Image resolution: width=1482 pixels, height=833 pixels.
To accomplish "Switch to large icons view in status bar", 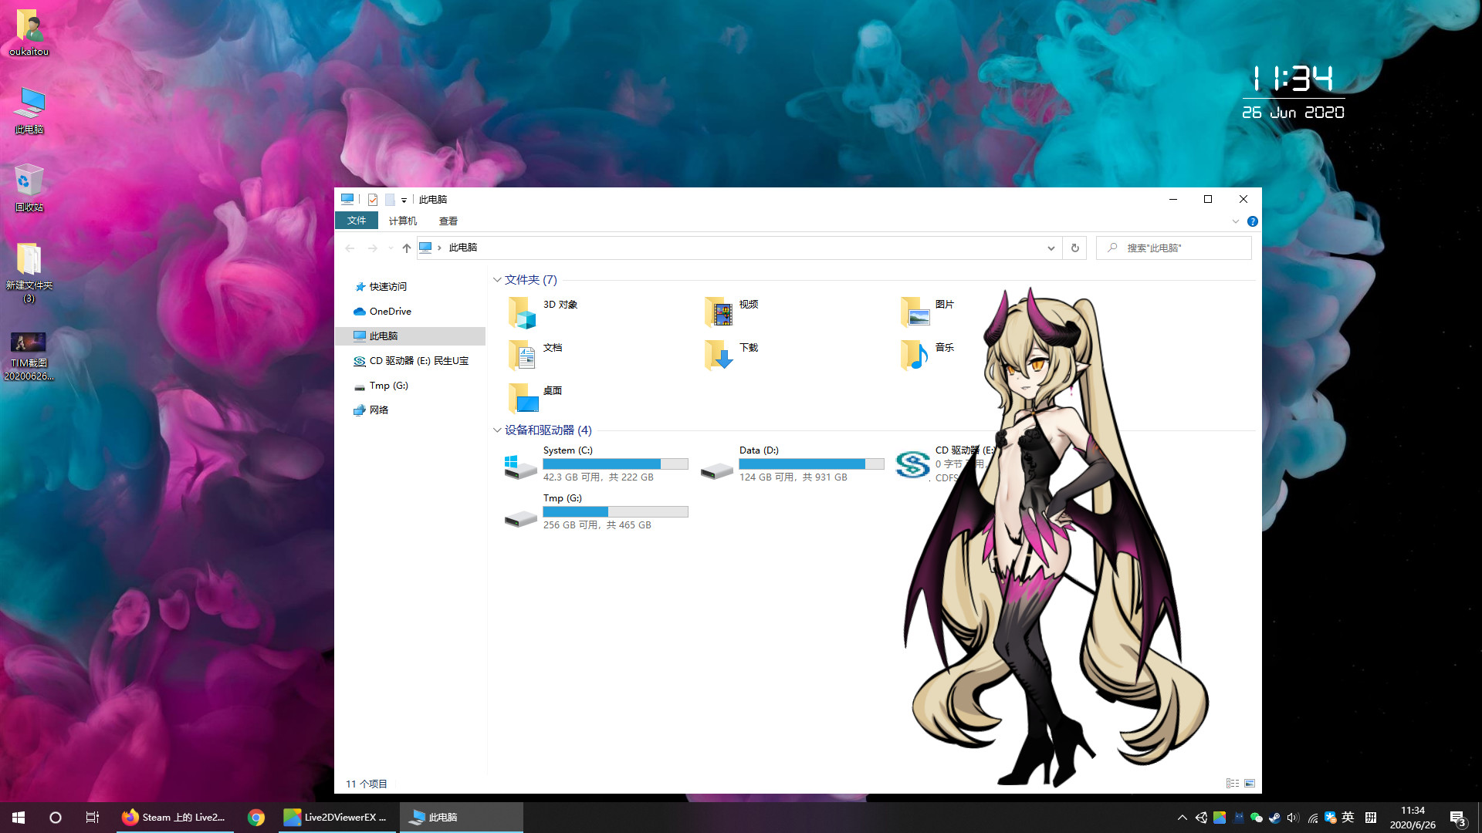I will tap(1249, 783).
